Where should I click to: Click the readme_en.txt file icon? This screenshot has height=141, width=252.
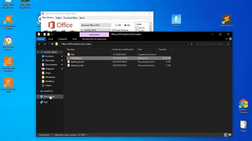(69, 62)
